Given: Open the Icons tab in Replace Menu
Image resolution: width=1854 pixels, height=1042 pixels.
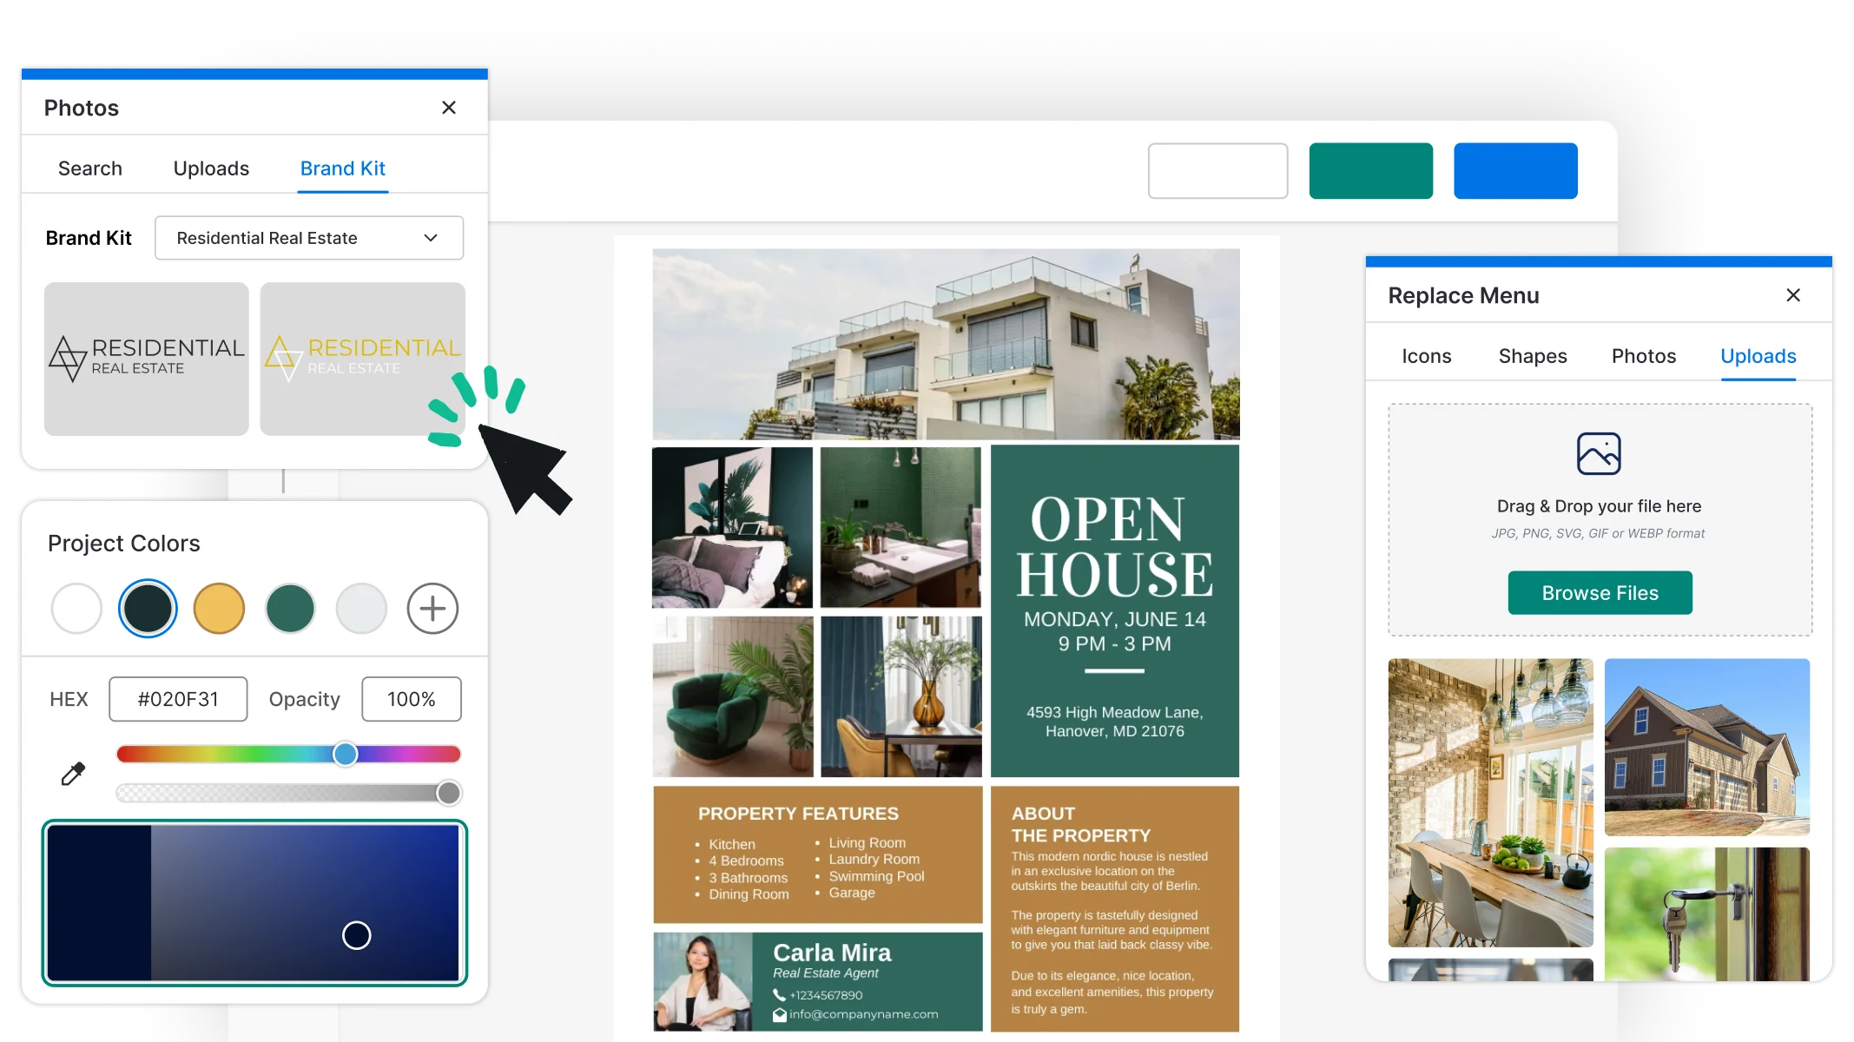Looking at the screenshot, I should pyautogui.click(x=1427, y=356).
